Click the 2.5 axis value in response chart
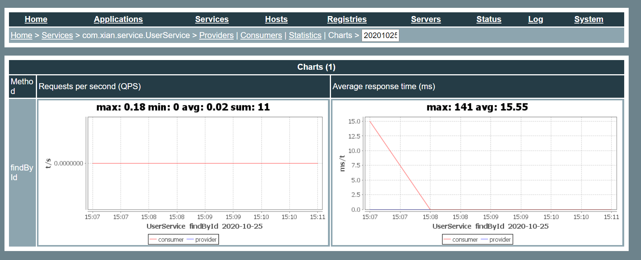Image resolution: width=641 pixels, height=260 pixels. pos(356,195)
